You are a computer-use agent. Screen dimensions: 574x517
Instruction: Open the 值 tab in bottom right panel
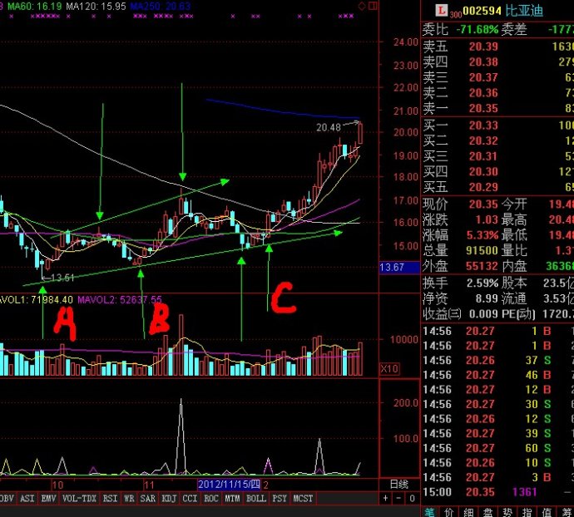pyautogui.click(x=547, y=512)
